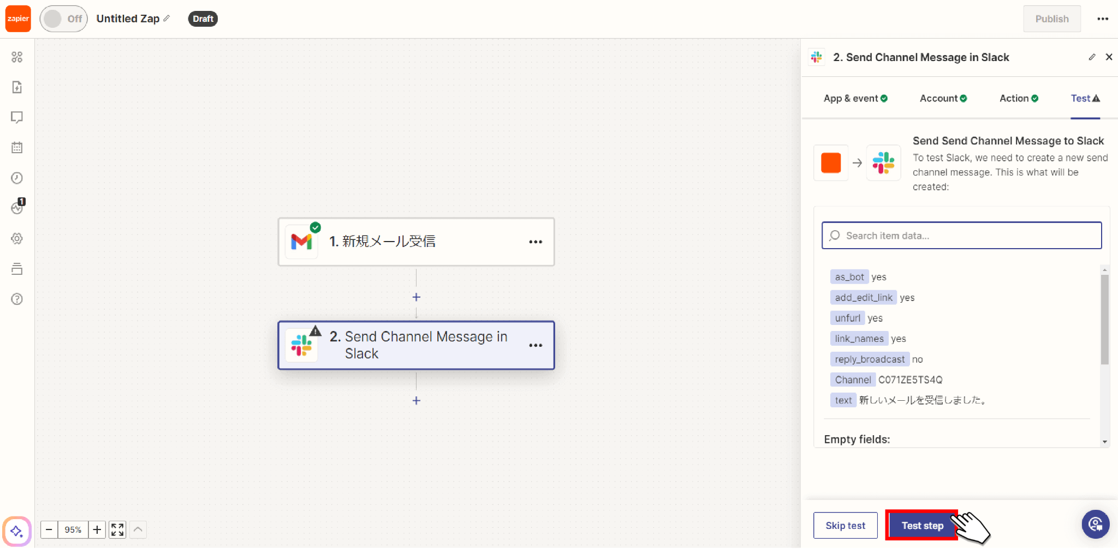
Task: Open the calendar schedule sidebar icon
Action: 17,148
